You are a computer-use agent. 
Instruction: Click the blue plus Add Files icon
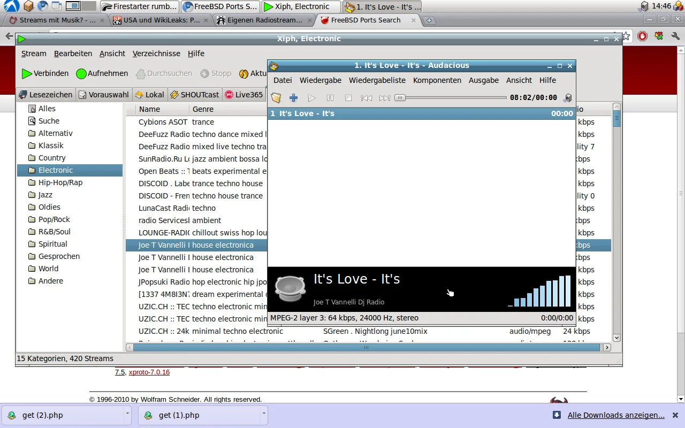[x=293, y=98]
